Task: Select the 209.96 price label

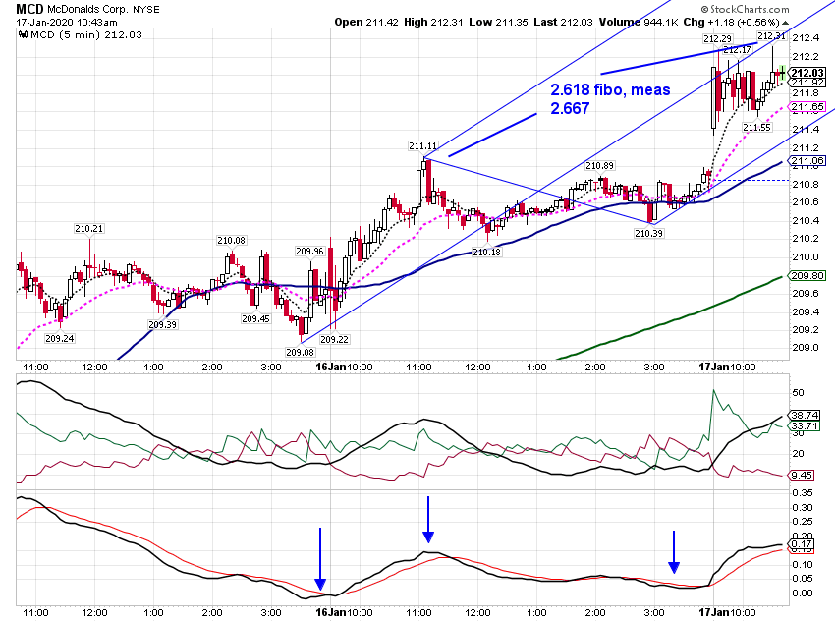Action: click(309, 251)
